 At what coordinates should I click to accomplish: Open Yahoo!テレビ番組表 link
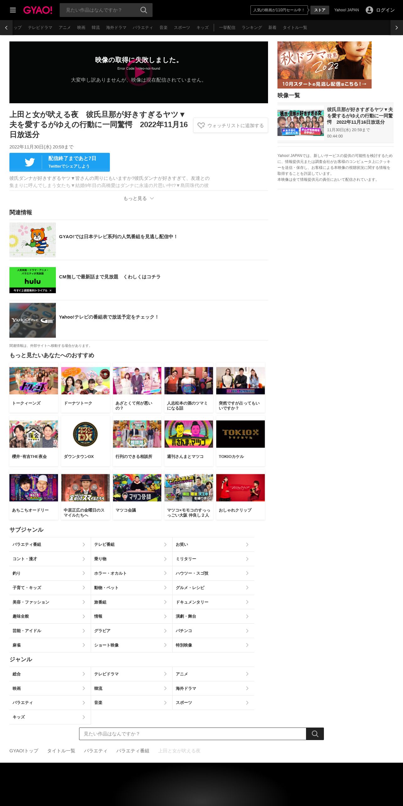click(139, 320)
